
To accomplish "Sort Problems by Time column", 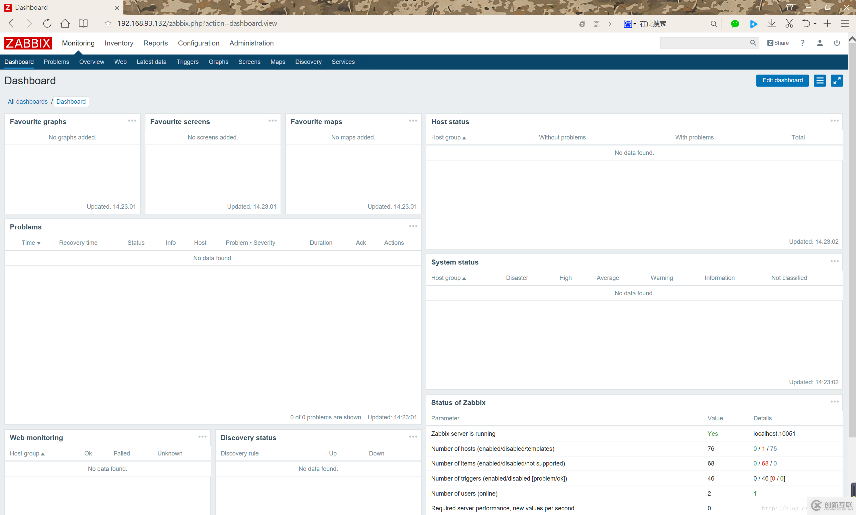I will coord(31,242).
